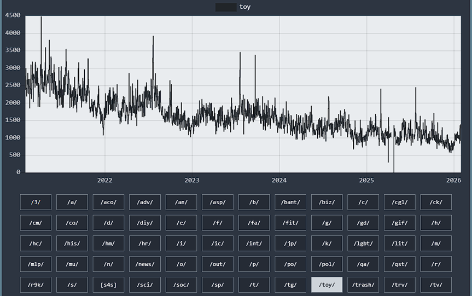This screenshot has width=472, height=296.
Task: Select the /soc/ board button
Action: point(181,285)
